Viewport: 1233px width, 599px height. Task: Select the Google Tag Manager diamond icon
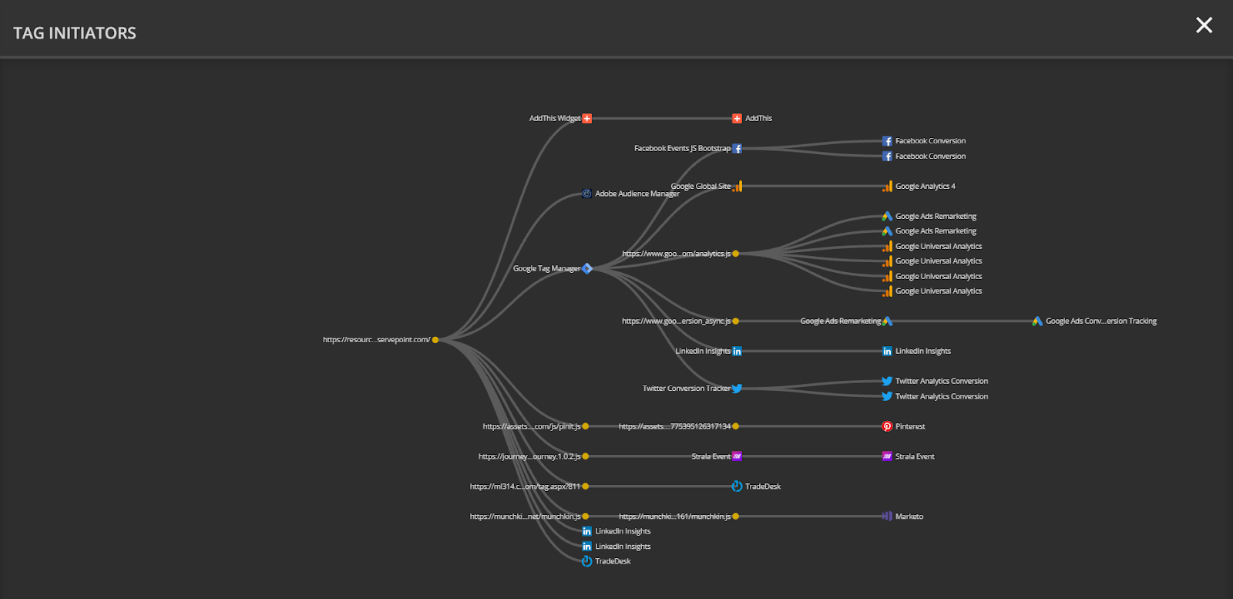(x=587, y=268)
